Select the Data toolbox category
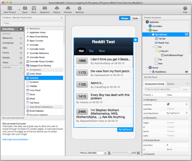Screen dimensions: 192x161 pyautogui.click(x=12, y=48)
